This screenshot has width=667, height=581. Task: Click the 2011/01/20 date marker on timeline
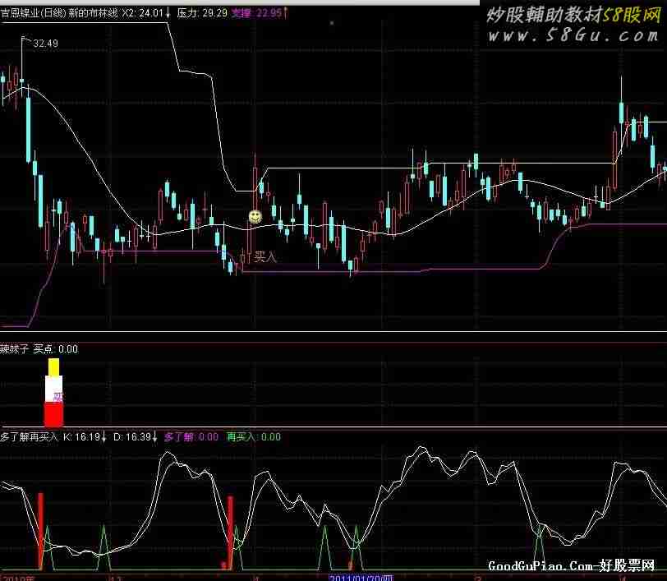tap(361, 577)
